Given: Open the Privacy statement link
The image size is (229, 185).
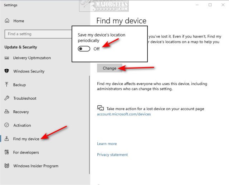Looking at the screenshot, I should (112, 155).
